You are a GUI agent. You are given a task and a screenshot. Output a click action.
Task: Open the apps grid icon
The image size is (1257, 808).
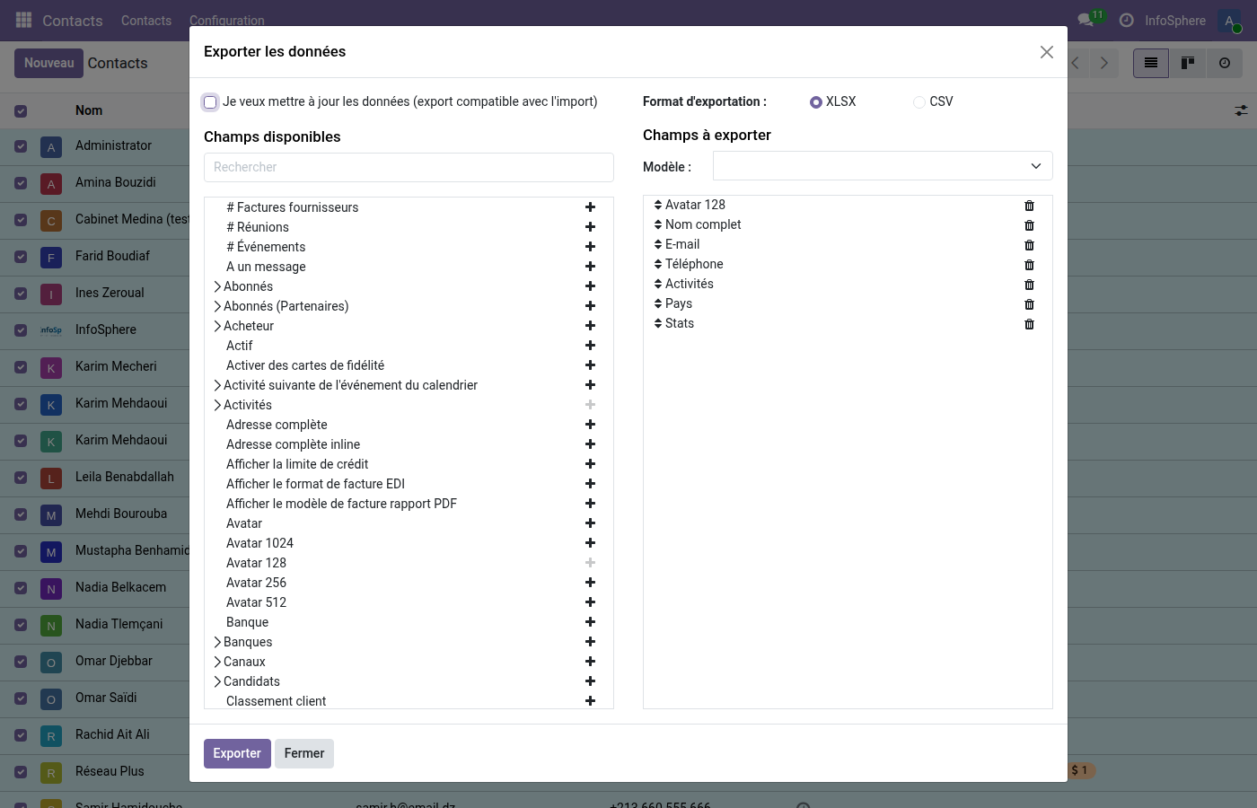point(22,20)
